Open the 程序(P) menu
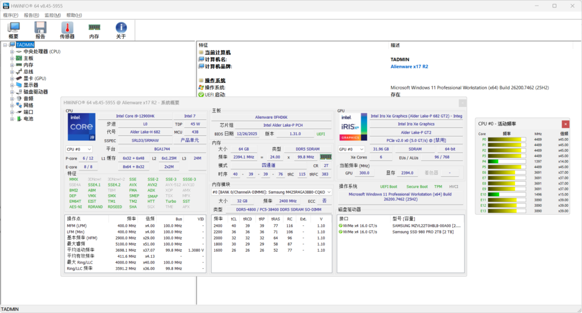Viewport: 582px width, 313px height. click(x=10, y=15)
